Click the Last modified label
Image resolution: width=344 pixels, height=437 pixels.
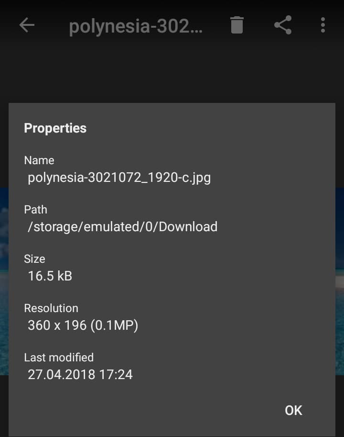tap(59, 358)
